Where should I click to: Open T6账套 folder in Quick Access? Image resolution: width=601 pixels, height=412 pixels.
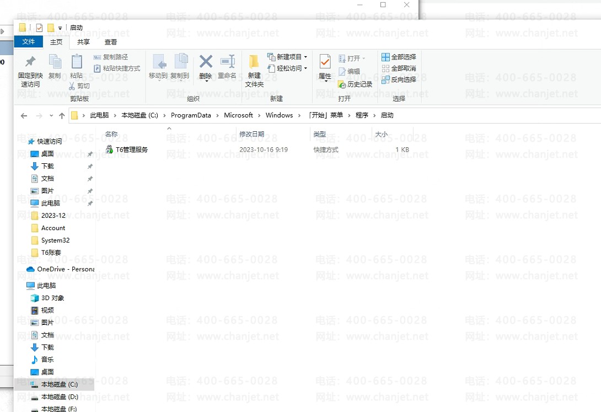pos(51,253)
